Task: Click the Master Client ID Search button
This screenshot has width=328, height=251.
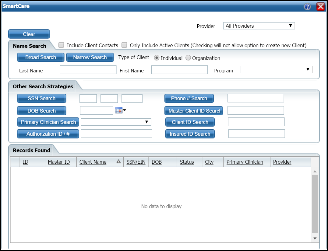Action: [x=194, y=111]
